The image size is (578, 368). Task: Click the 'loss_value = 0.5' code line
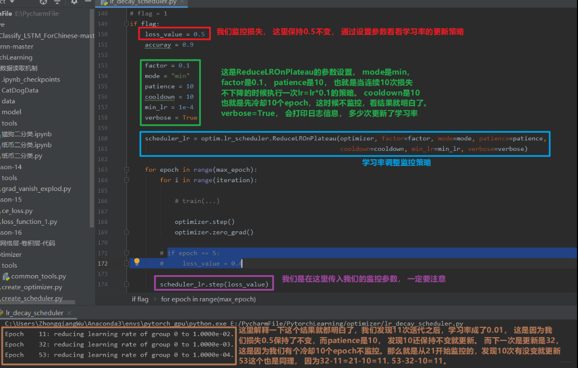(x=175, y=34)
